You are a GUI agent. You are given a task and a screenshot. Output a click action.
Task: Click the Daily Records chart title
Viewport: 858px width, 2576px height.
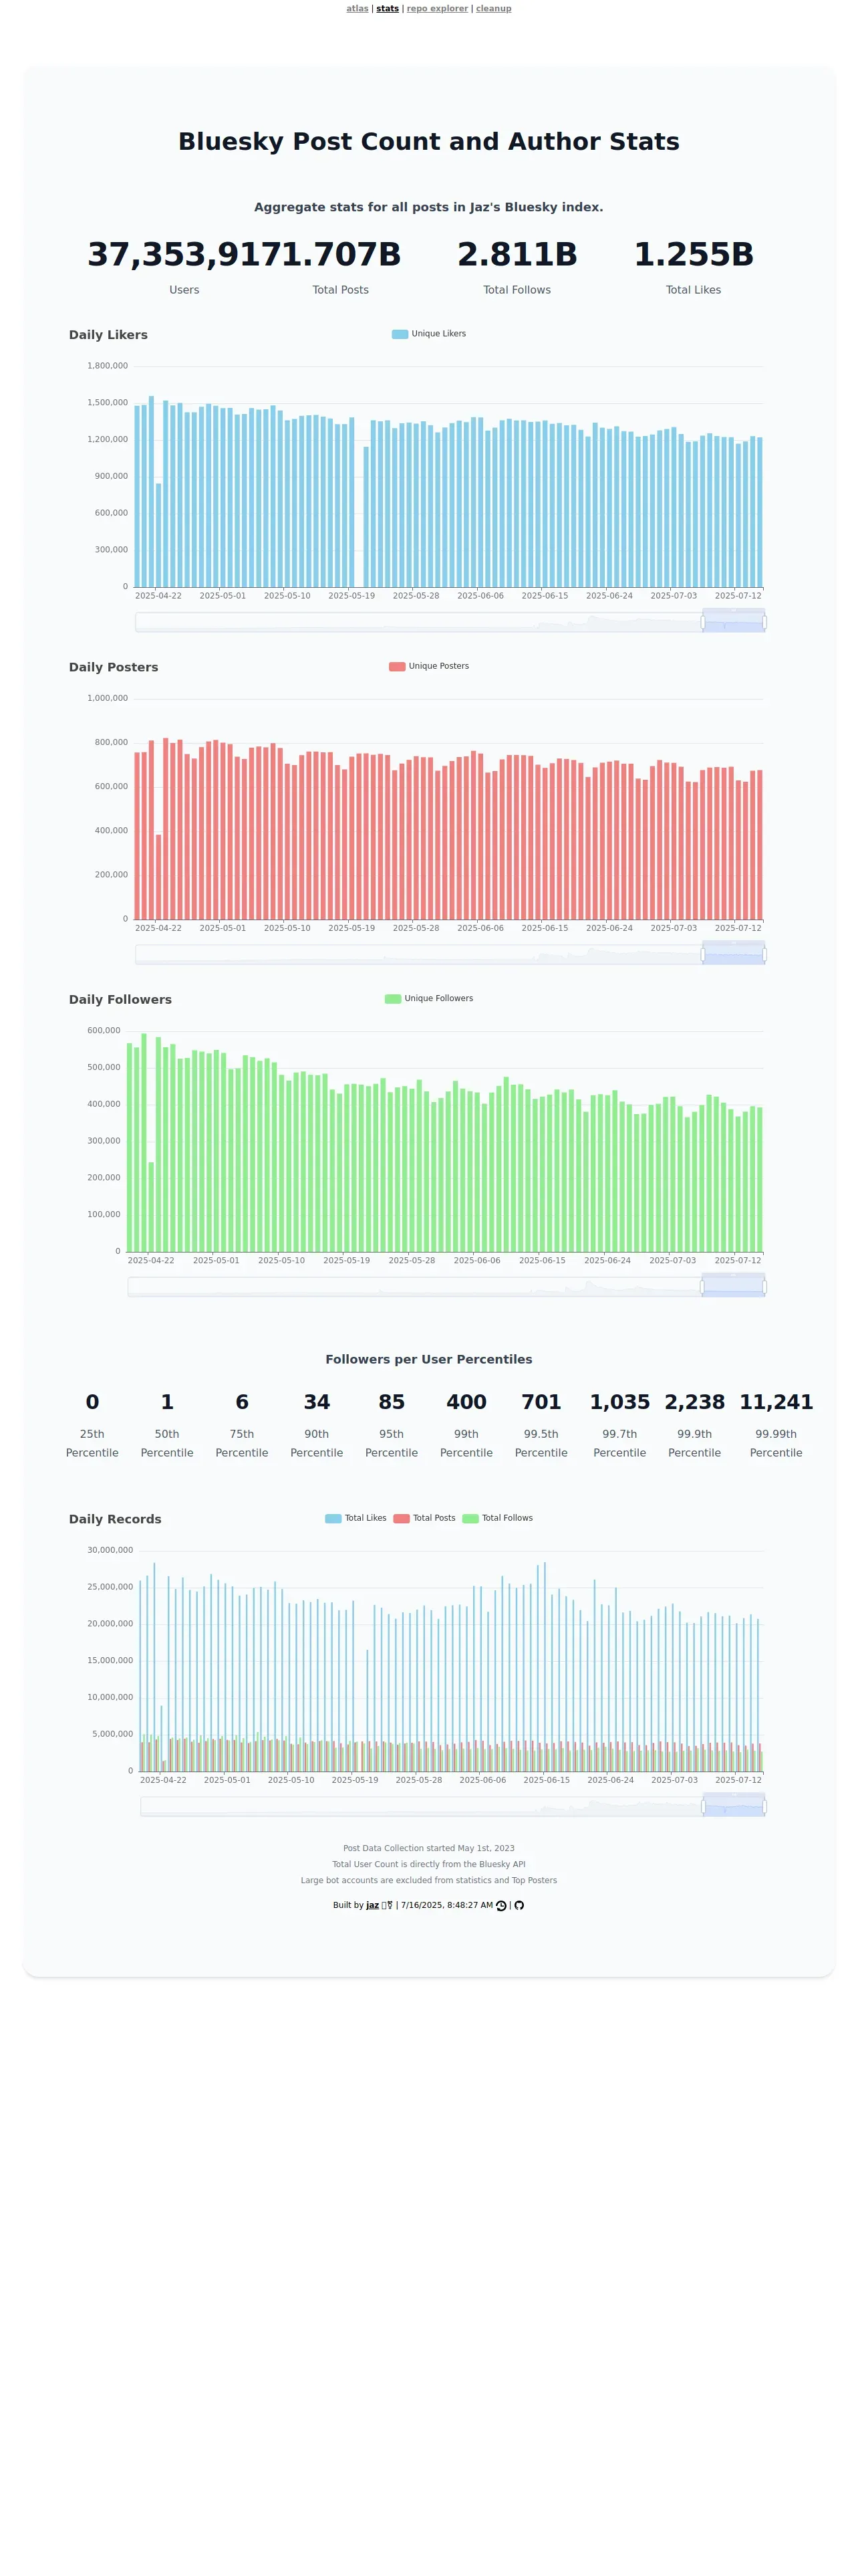pyautogui.click(x=115, y=1519)
